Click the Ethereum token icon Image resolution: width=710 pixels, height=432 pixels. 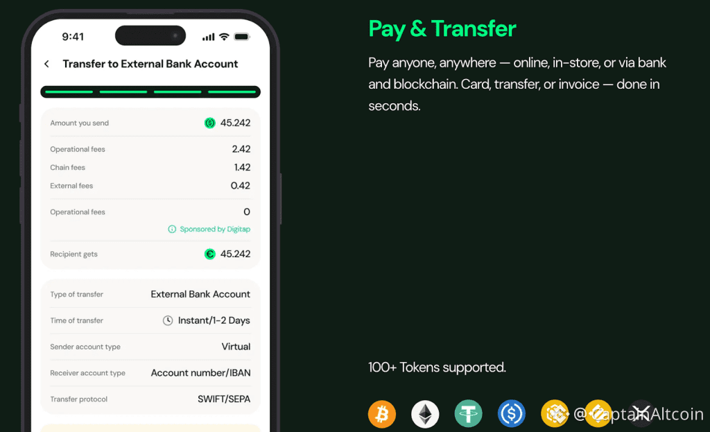pyautogui.click(x=425, y=414)
